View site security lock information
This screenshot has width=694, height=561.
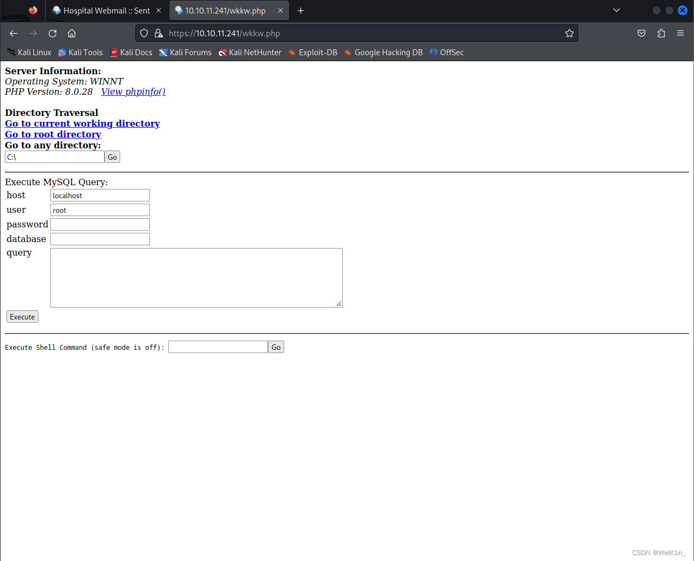159,34
